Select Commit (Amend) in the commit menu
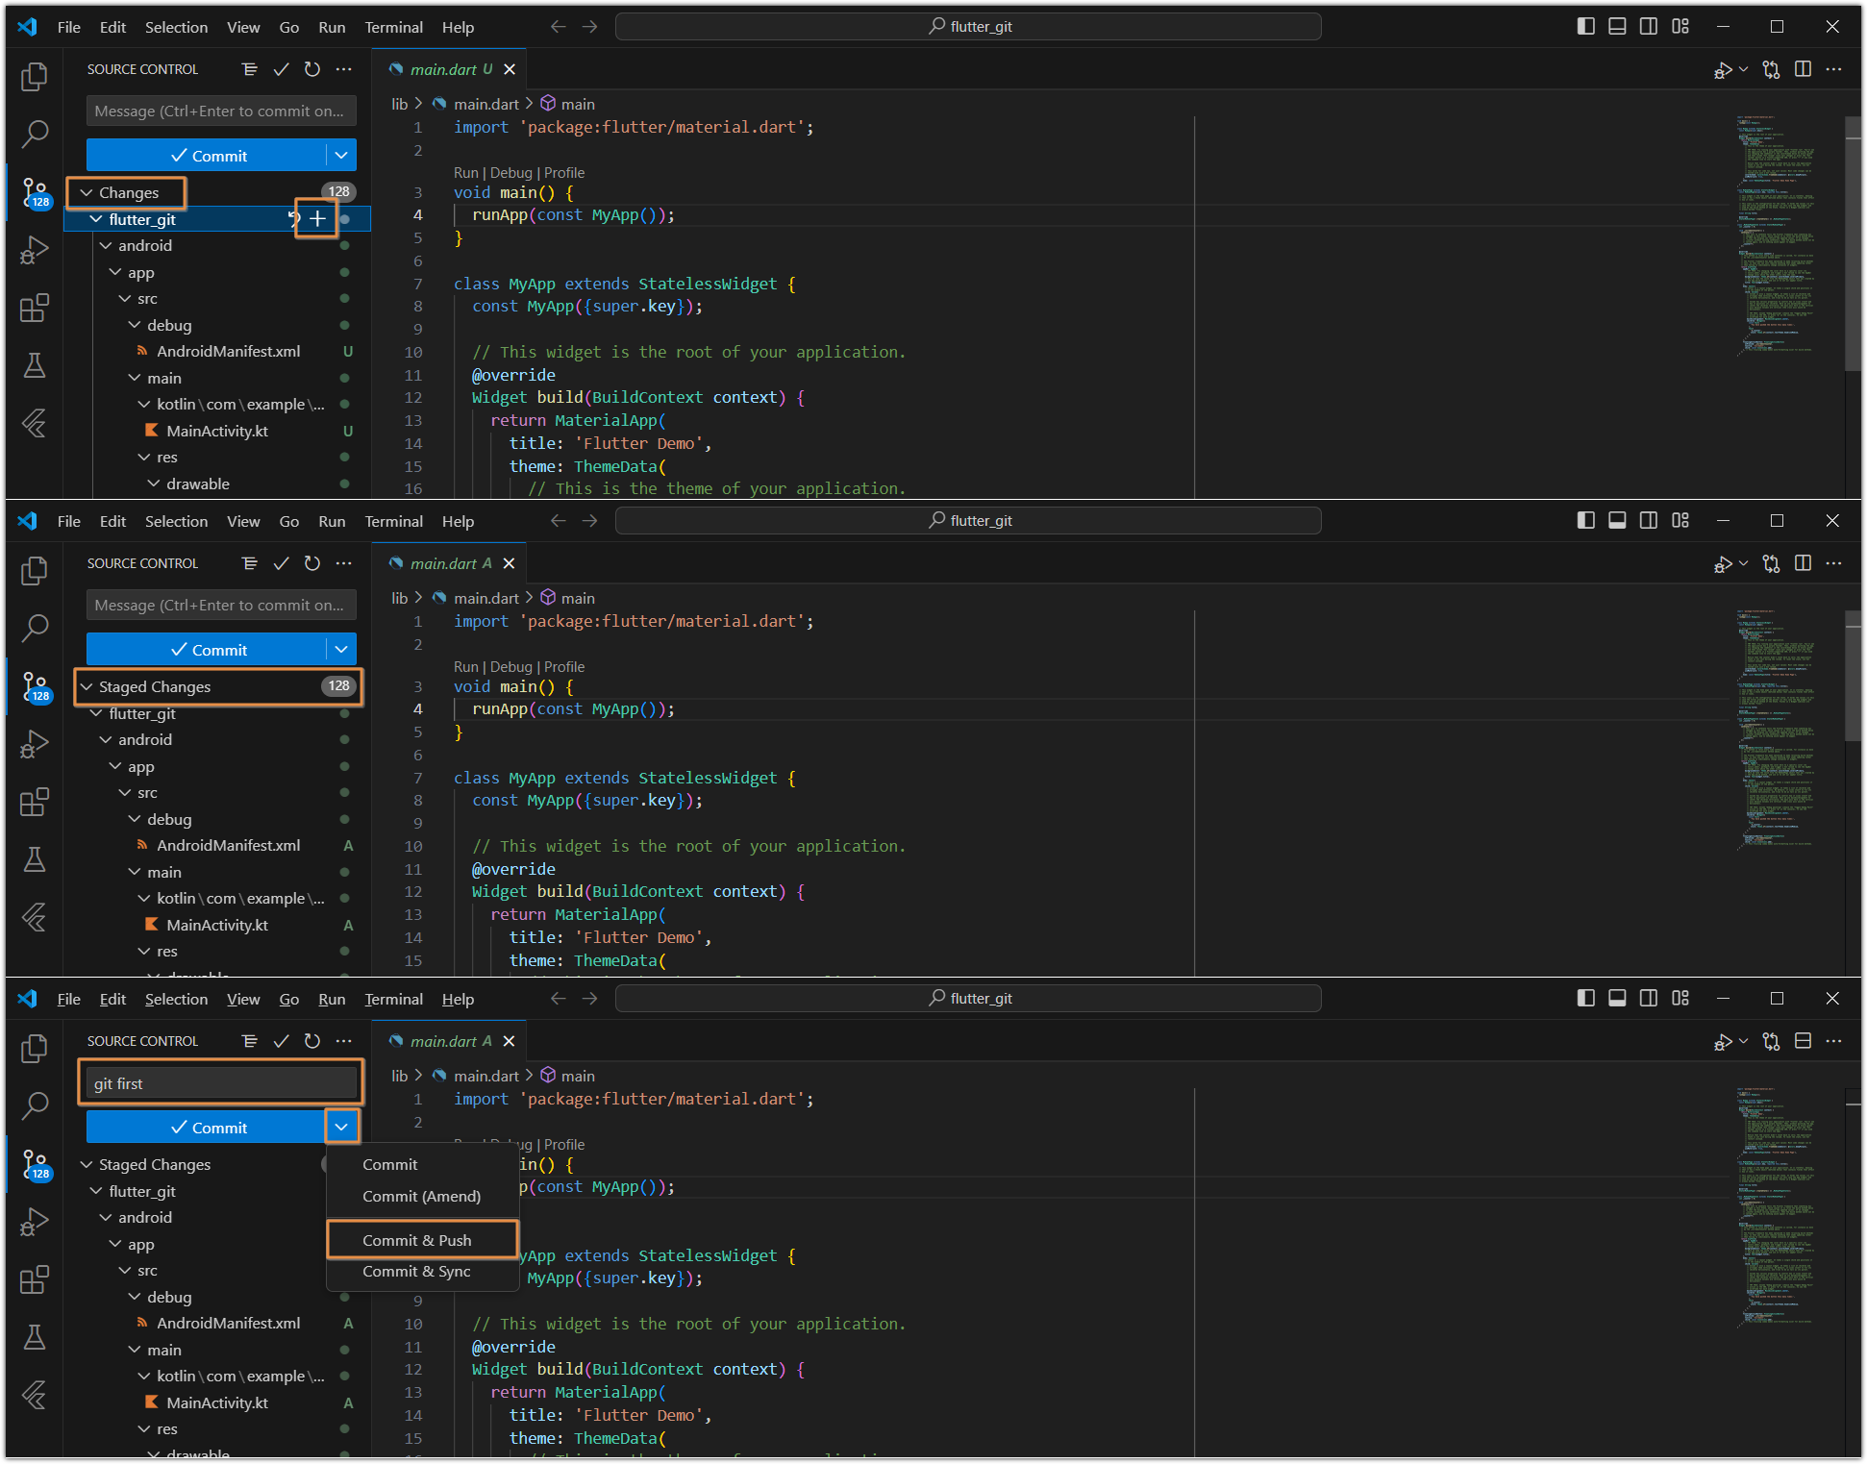 tap(421, 1196)
